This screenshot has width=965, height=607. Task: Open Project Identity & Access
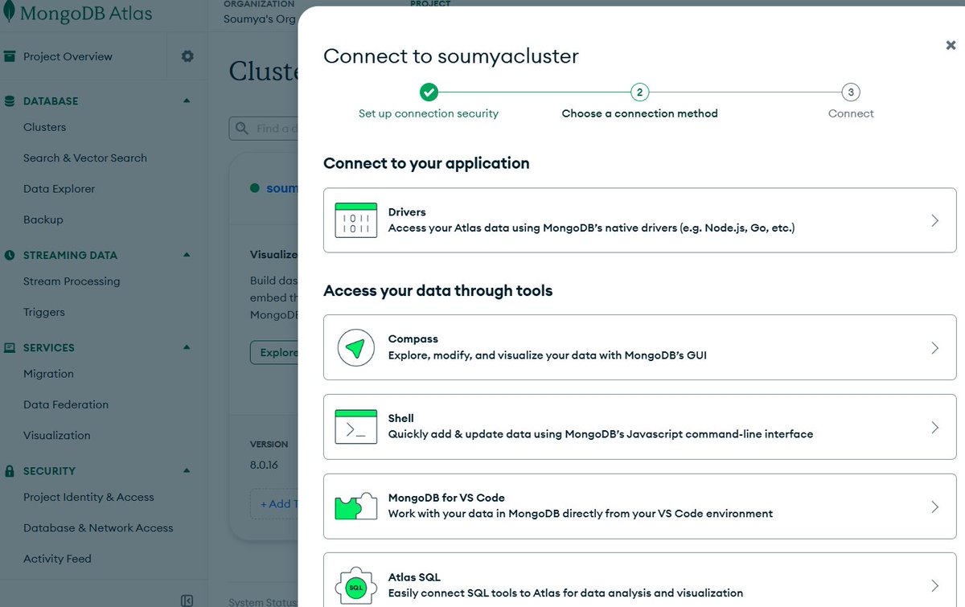coord(88,497)
